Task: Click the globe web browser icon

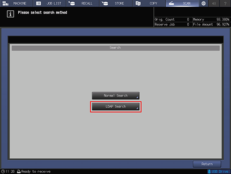Action: 203,3
